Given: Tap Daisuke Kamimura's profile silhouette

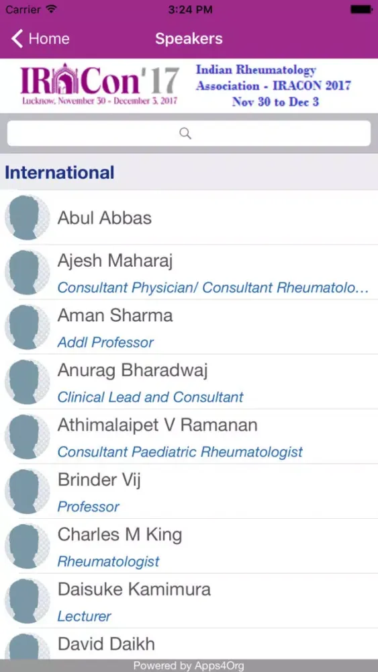Looking at the screenshot, I should coord(27,601).
